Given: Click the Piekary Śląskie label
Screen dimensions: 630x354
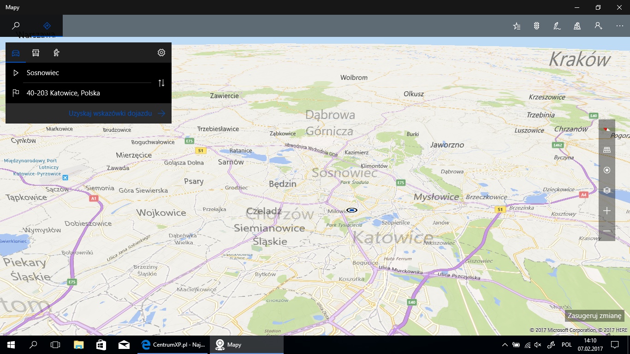Looking at the screenshot, I should point(27,270).
